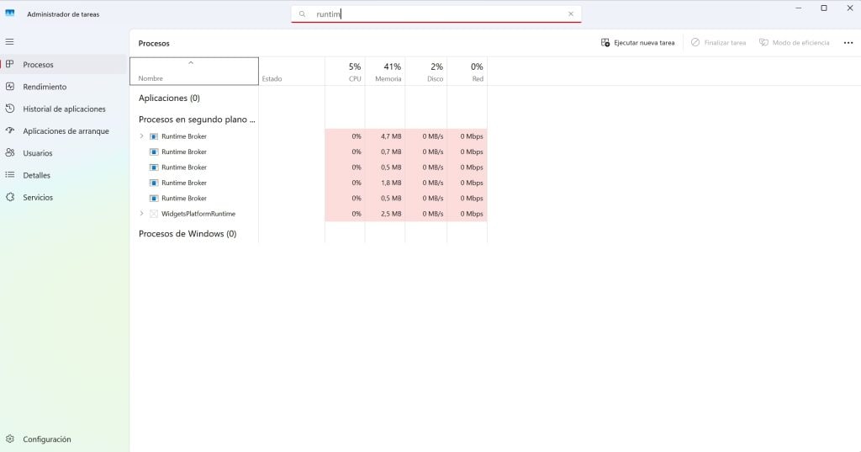Image resolution: width=861 pixels, height=452 pixels.
Task: Click the 4,7 MB memory cell
Action: (385, 136)
